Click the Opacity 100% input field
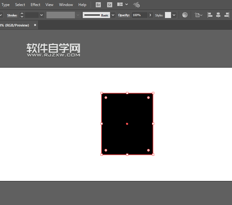Image resolution: width=232 pixels, height=205 pixels. (140, 15)
